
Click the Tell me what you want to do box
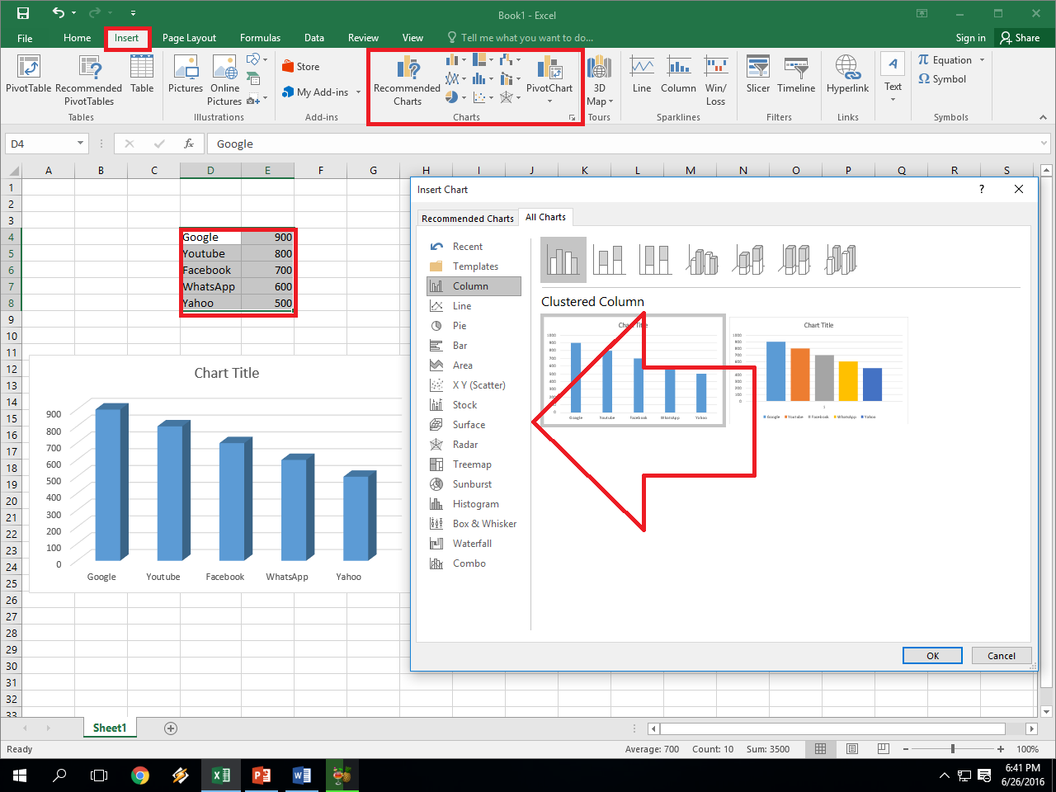[x=521, y=38]
